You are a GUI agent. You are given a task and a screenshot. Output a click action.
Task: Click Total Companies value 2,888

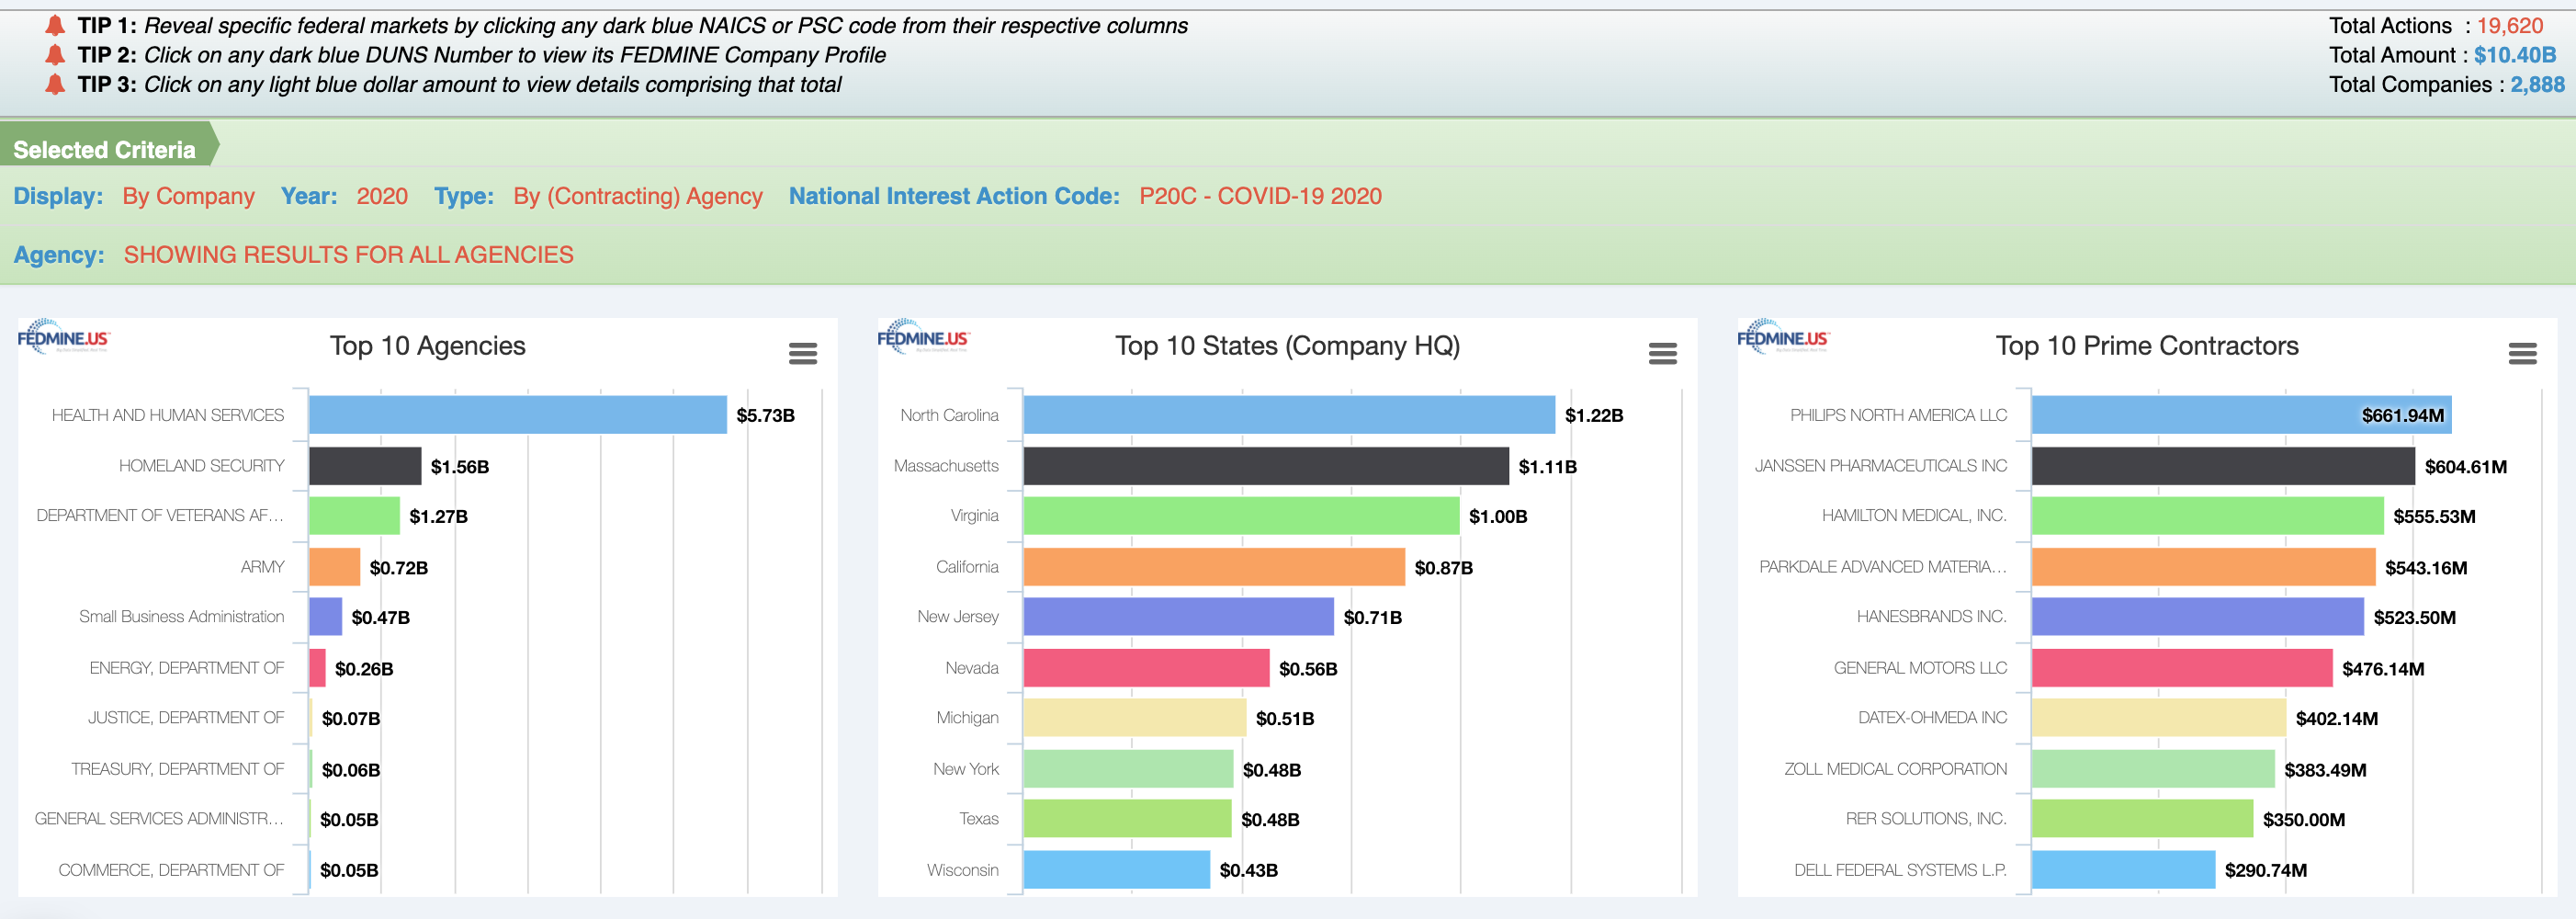(x=2537, y=84)
